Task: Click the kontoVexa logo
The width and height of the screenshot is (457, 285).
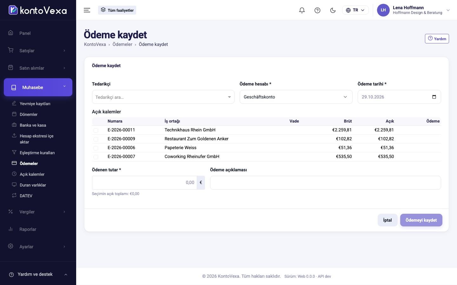Action: [38, 10]
